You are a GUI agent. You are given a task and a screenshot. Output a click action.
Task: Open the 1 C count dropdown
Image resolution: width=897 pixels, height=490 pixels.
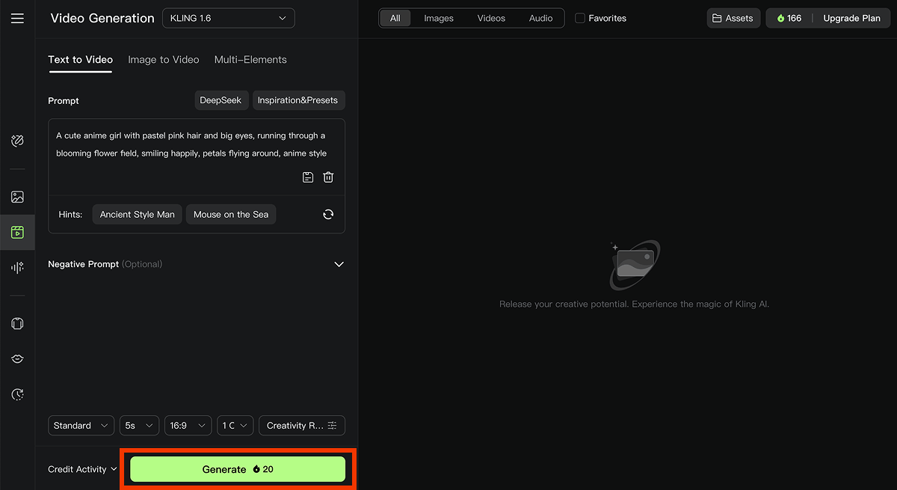(x=235, y=426)
